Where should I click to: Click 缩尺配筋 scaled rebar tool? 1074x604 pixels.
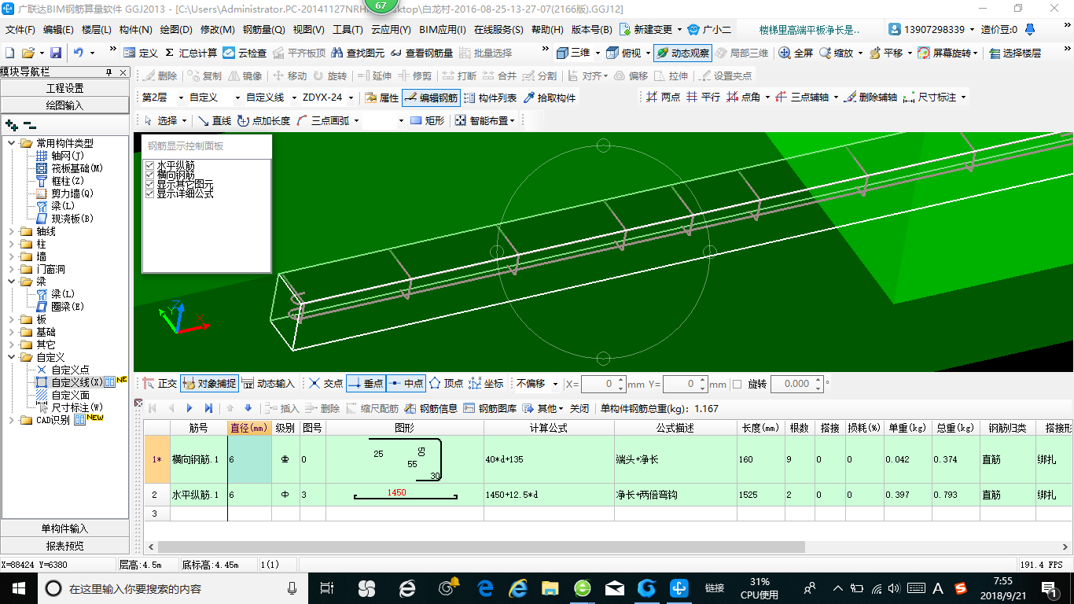pyautogui.click(x=372, y=409)
